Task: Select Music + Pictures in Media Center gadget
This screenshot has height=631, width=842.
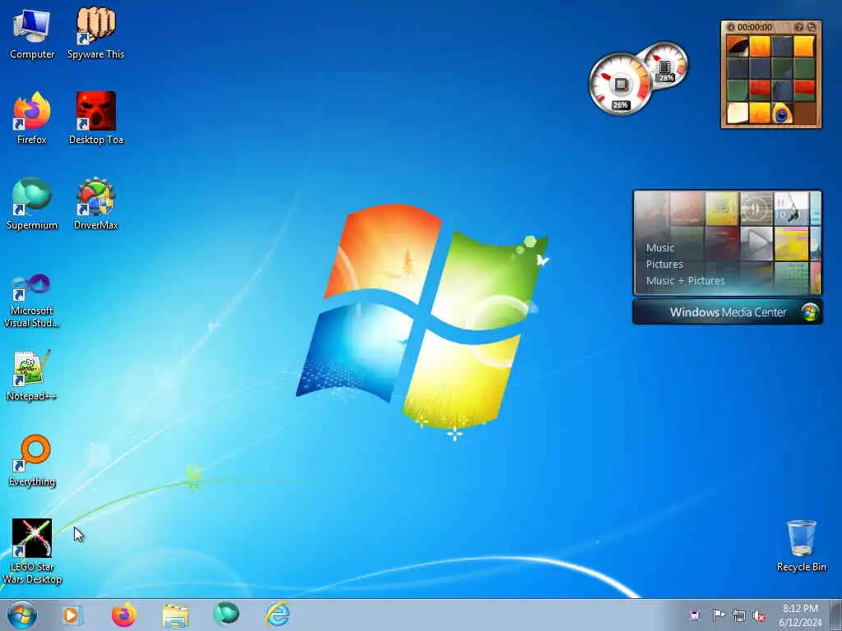Action: 685,281
